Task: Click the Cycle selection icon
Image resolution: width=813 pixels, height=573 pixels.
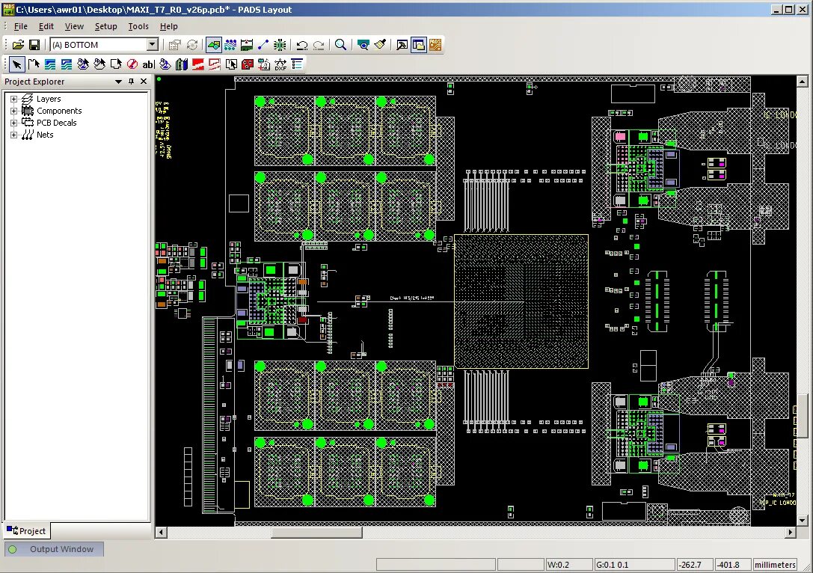Action: point(192,45)
